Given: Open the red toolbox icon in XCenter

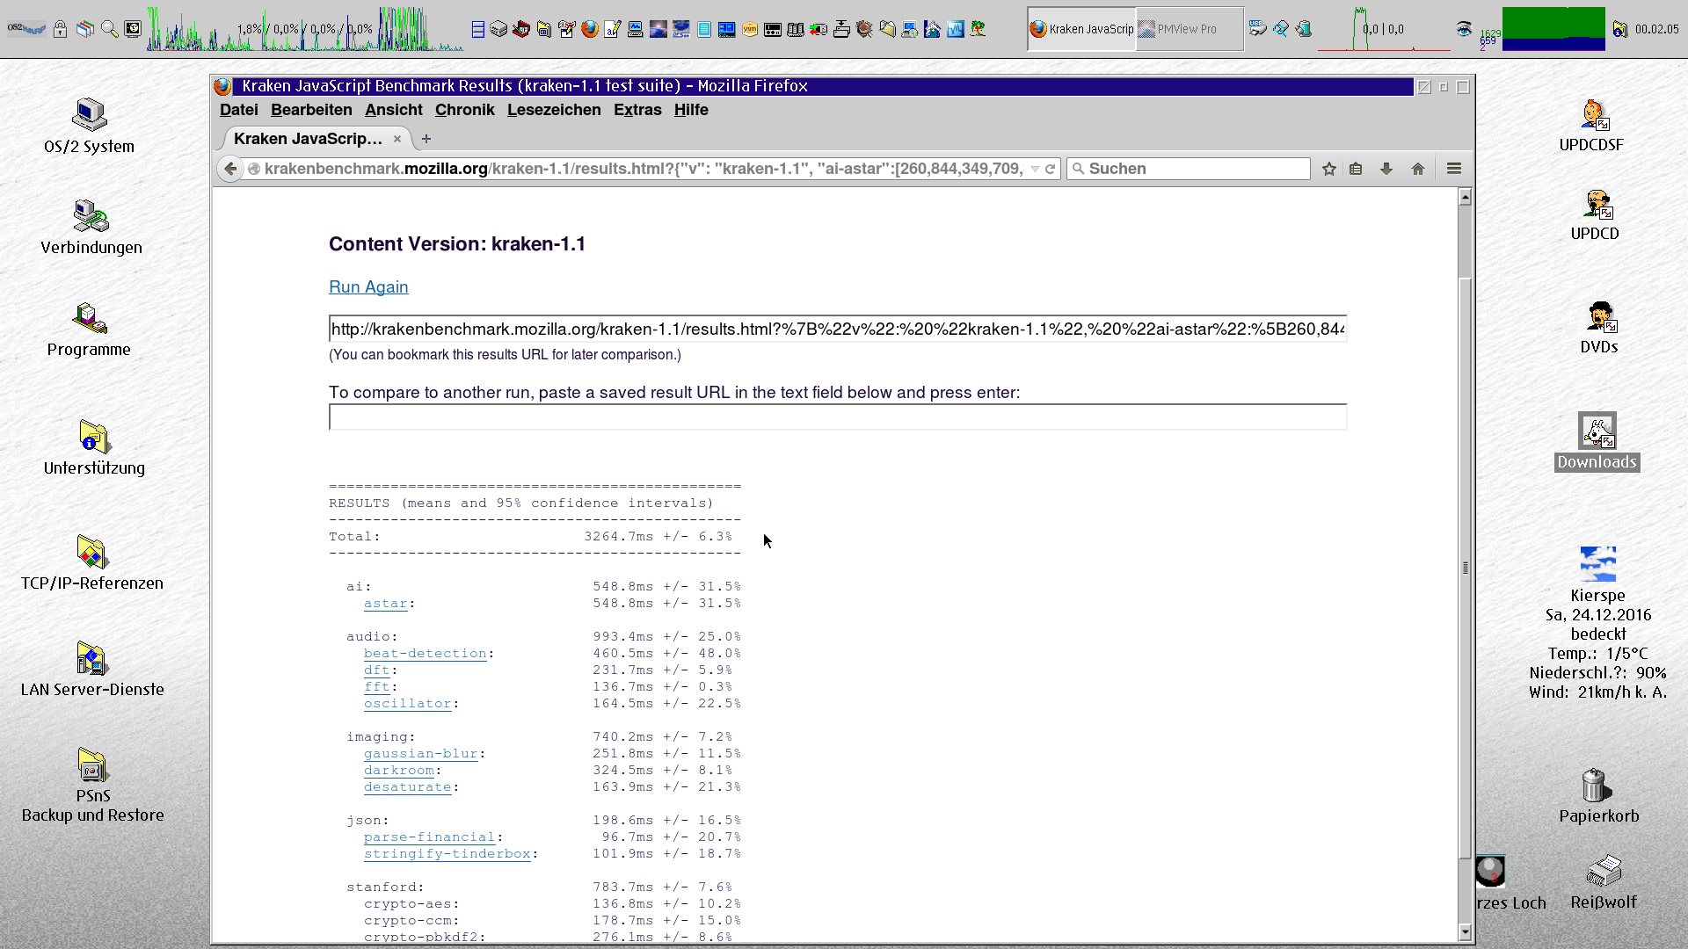Looking at the screenshot, I should [x=521, y=30].
